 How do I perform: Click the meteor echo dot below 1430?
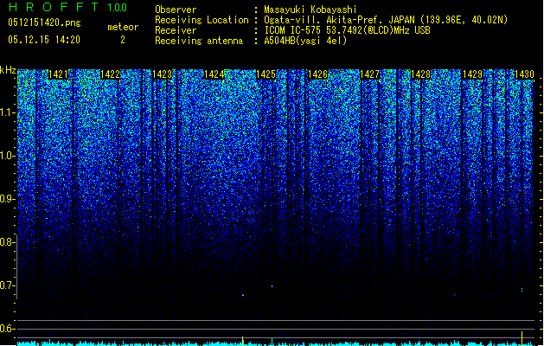coord(522,290)
